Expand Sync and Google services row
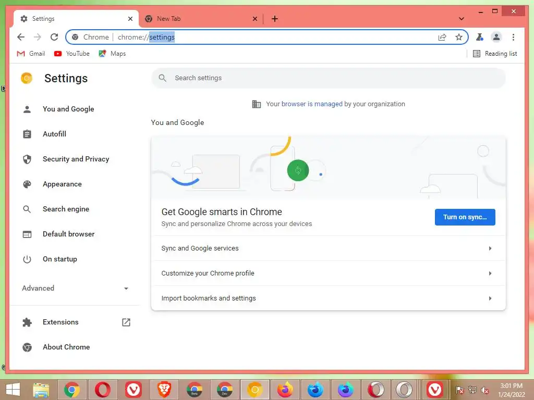The height and width of the screenshot is (400, 534). pos(329,248)
